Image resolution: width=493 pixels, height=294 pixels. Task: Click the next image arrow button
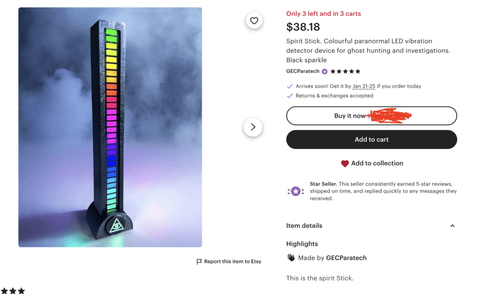point(253,128)
